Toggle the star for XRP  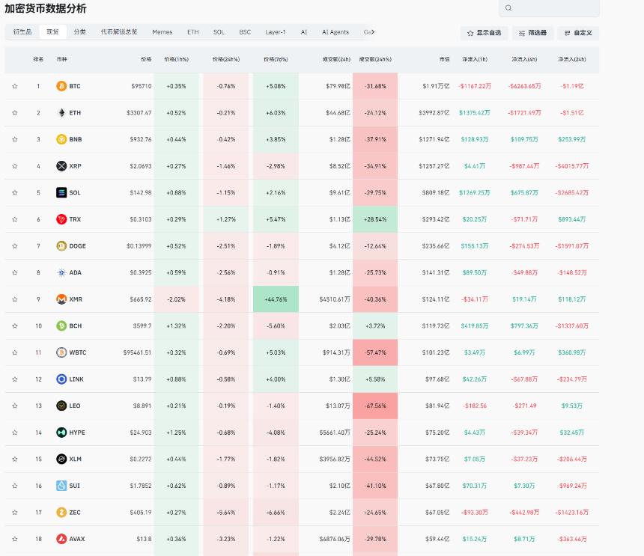[15, 166]
